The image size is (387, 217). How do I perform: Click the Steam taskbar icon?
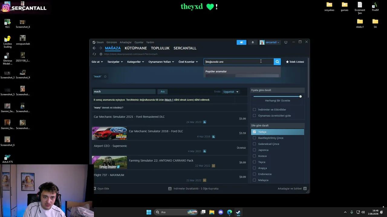pos(238,212)
